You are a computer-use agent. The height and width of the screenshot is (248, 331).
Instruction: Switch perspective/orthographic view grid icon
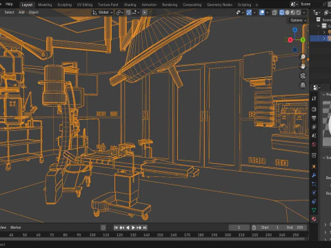[303, 85]
